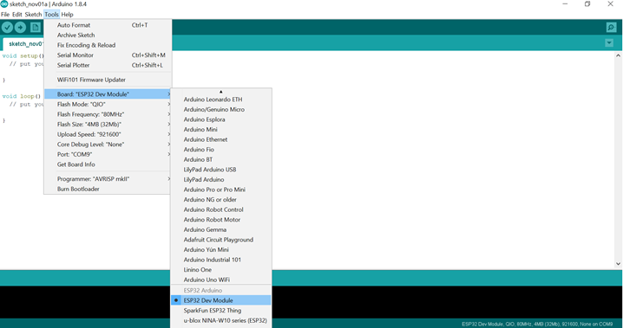
Task: Click the New sketch document icon
Action: [x=36, y=28]
